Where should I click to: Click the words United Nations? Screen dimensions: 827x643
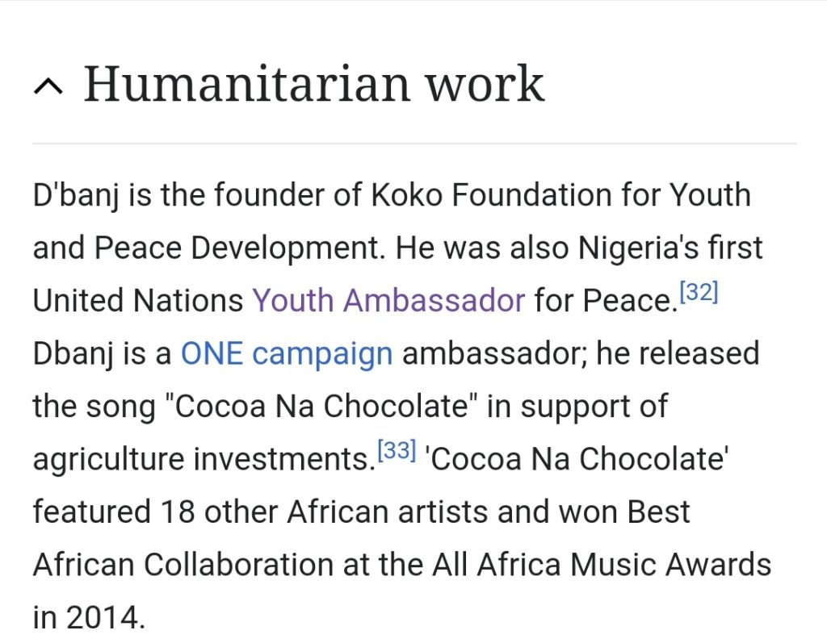pos(138,300)
